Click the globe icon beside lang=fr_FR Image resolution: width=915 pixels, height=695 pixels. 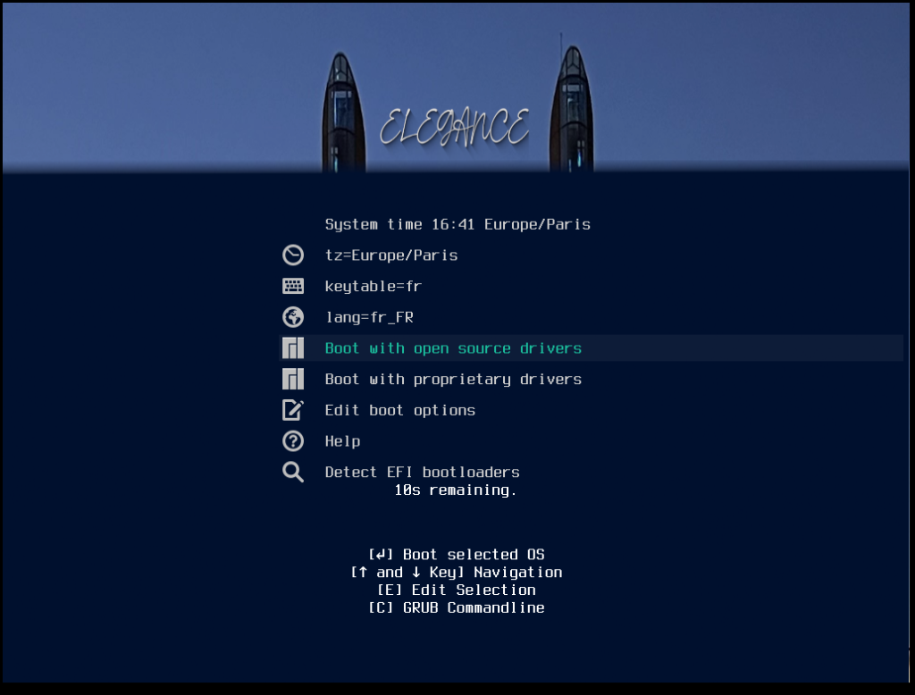(293, 317)
